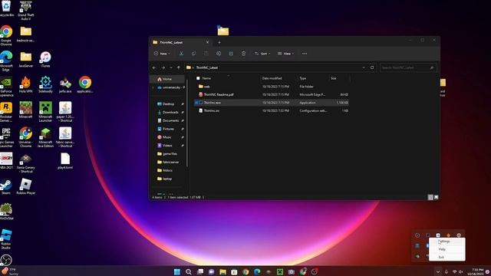Toggle the checkbox beside ThinVnc.exe

coord(196,103)
